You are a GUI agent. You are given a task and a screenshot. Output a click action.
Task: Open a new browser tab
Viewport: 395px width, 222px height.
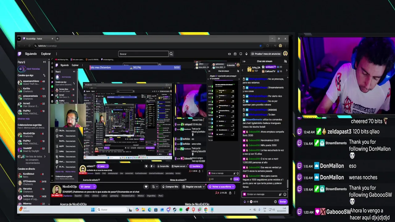coord(57,39)
